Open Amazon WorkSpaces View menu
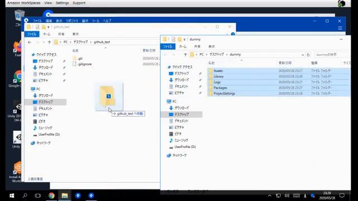The image size is (358, 201). [48, 3]
